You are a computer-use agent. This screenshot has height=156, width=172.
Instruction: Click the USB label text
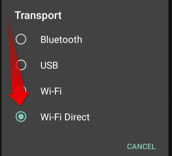(x=49, y=65)
